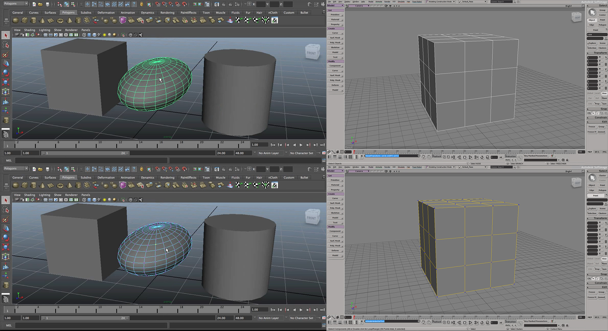The image size is (608, 331).
Task: Toggle the View transform mode in upper Softimage window
Action: click(604, 93)
